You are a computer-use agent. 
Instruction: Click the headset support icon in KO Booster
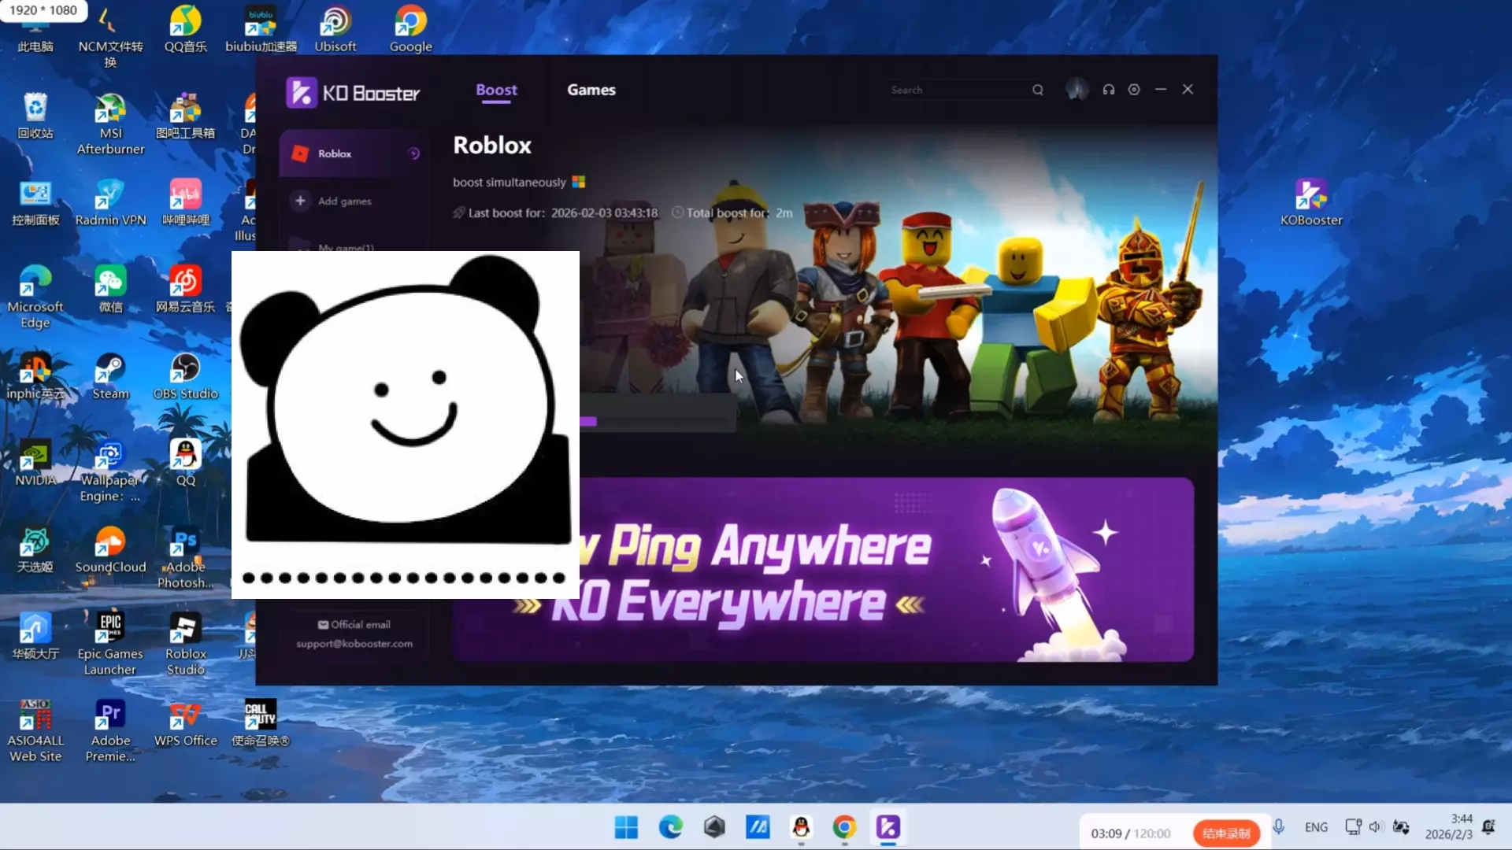(x=1108, y=90)
